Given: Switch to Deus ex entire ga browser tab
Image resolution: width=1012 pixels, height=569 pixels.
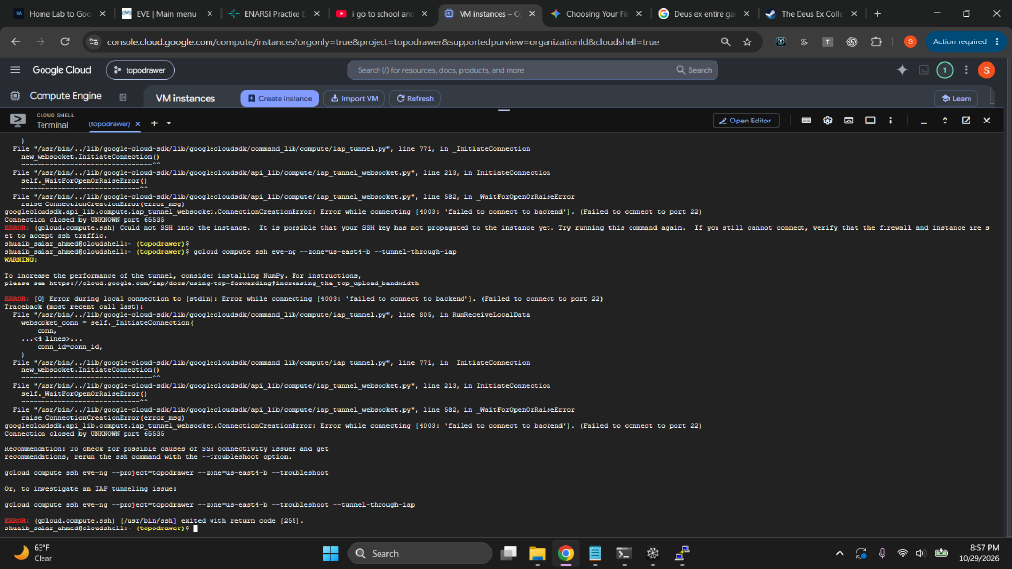Looking at the screenshot, I should tap(703, 14).
